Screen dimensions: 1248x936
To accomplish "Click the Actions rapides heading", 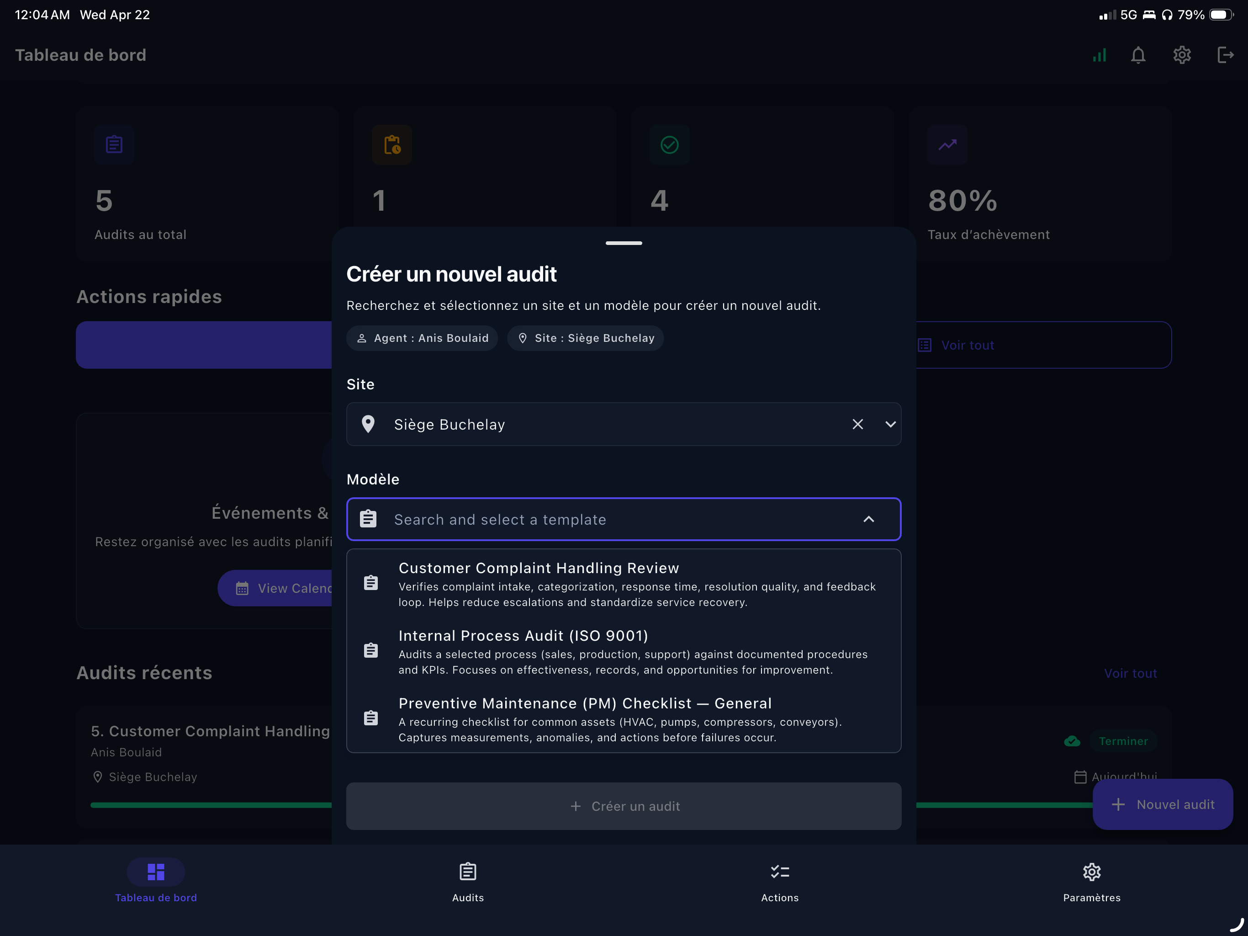I will (x=149, y=296).
